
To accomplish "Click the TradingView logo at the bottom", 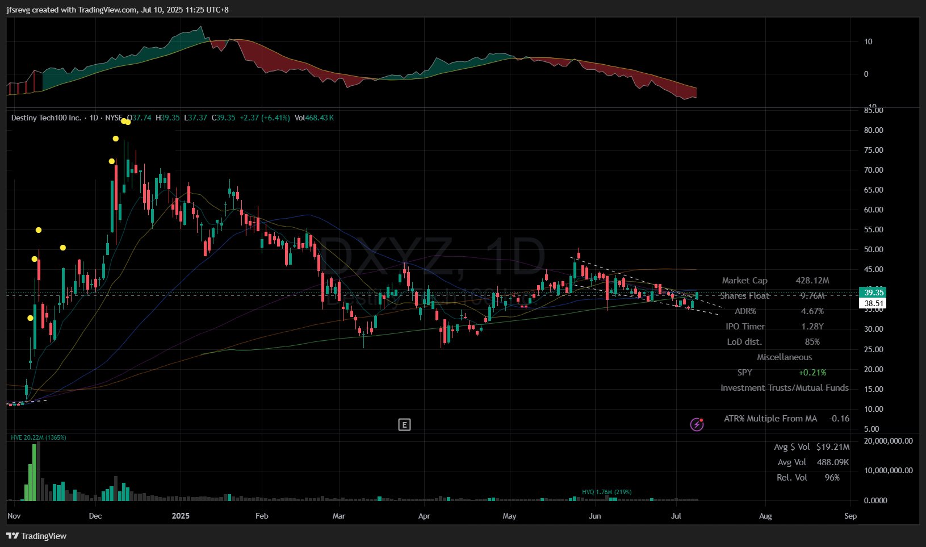I will [36, 536].
